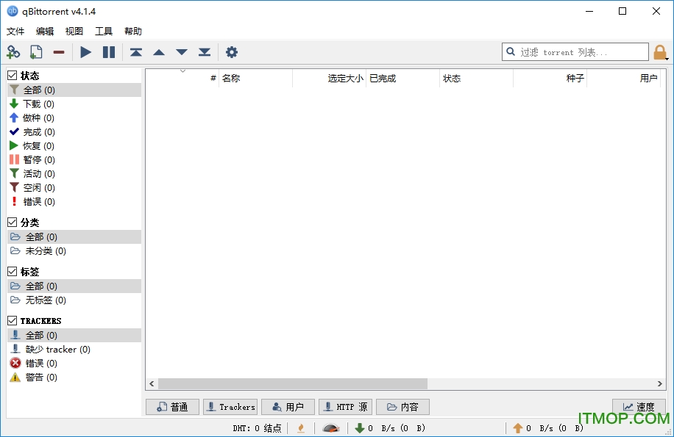This screenshot has height=437, width=674.
Task: Click the delete torrent icon
Action: [59, 52]
